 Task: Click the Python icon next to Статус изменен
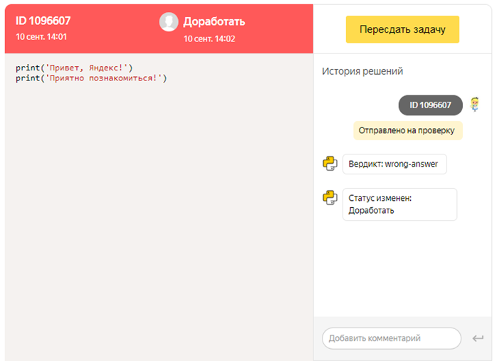(330, 198)
